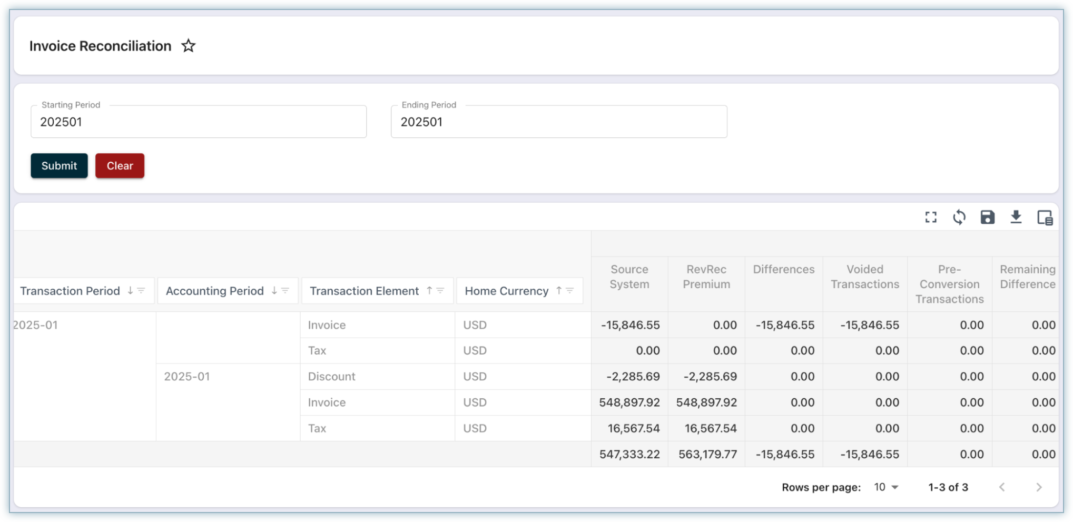Open filter for Transaction Period column
This screenshot has width=1073, height=522.
(x=141, y=291)
